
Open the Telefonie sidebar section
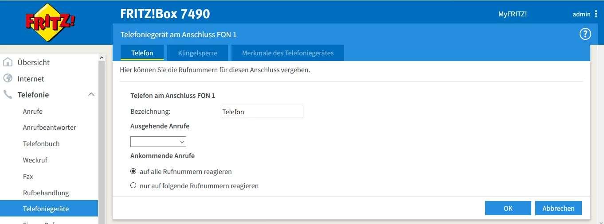point(33,95)
